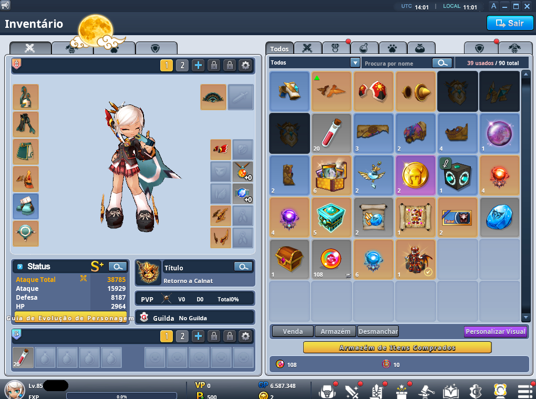Open equipment preset settings gear

245,65
